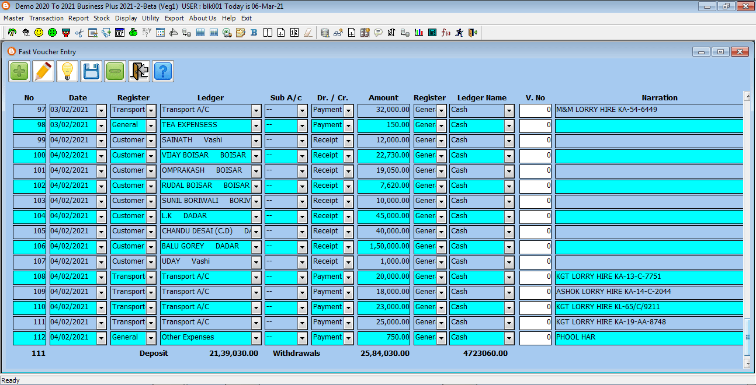Open the Register dropdown for row 99
Viewport: 756px width, 385px height.
tap(151, 141)
